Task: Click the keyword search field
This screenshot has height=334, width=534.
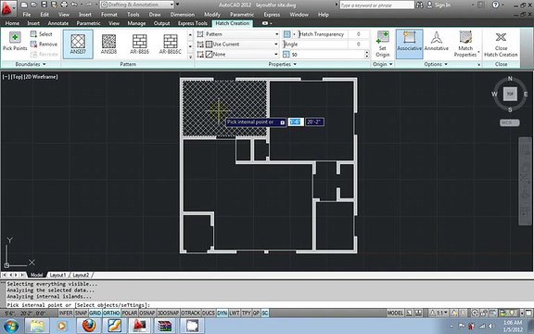Action: coord(377,6)
